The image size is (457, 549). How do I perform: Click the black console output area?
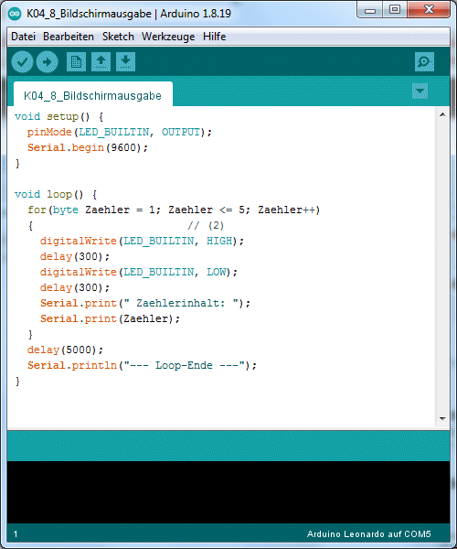228,492
